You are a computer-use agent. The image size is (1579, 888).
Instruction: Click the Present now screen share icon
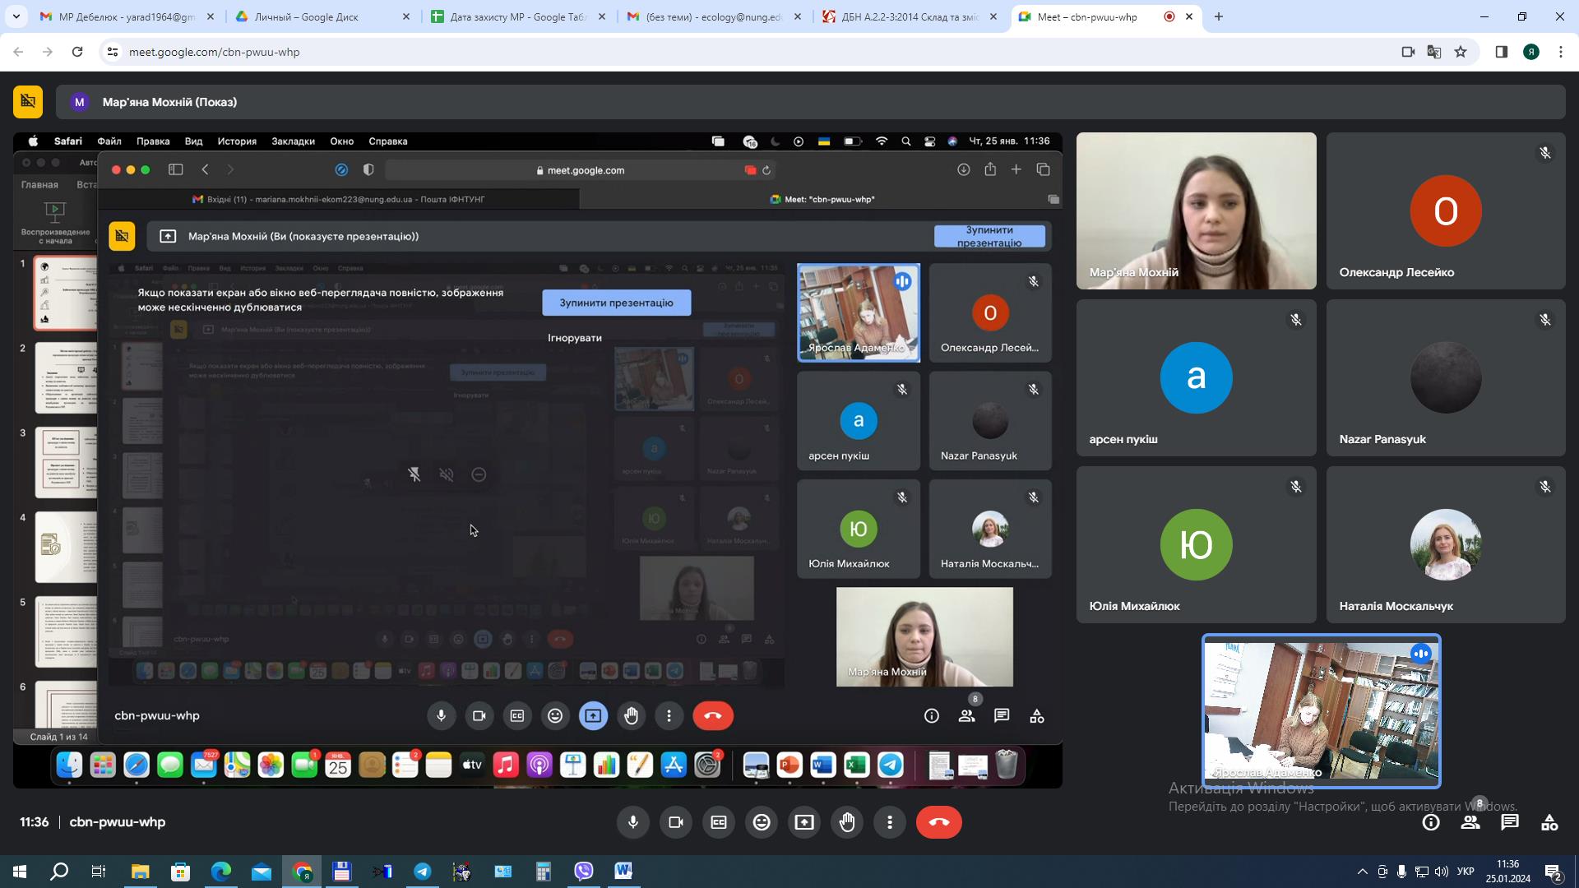[x=804, y=822]
